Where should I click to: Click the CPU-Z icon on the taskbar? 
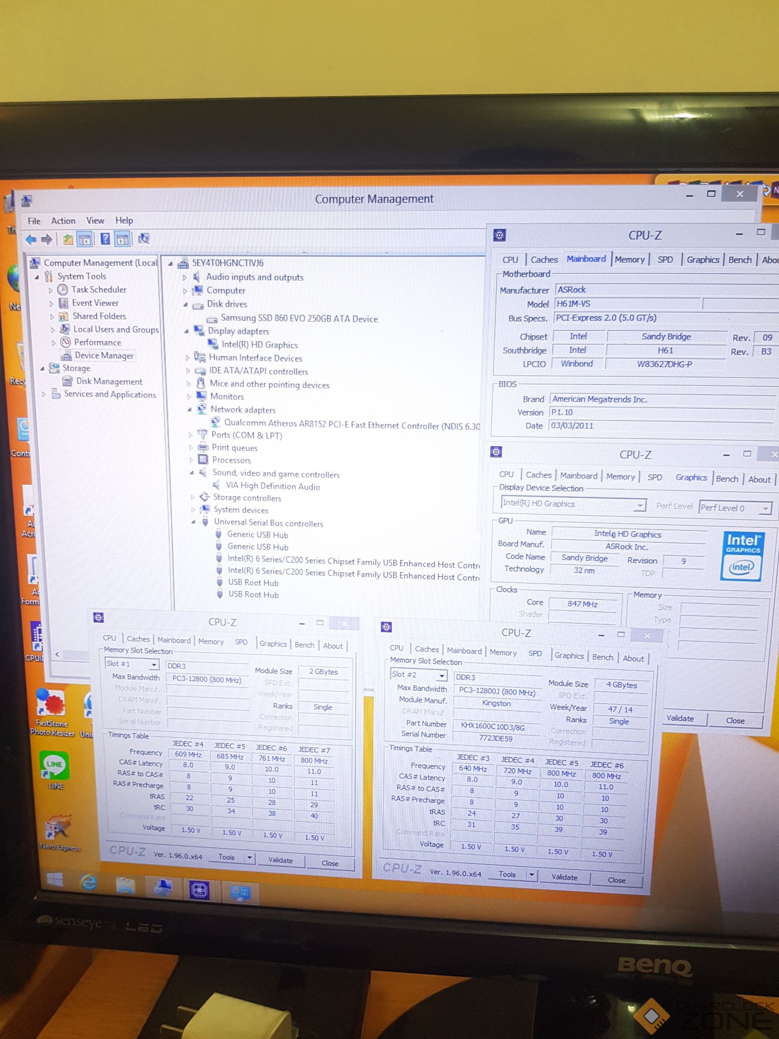click(x=199, y=890)
